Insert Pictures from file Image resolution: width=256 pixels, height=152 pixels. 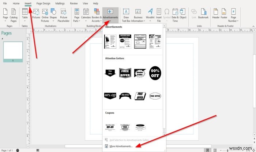point(36,14)
